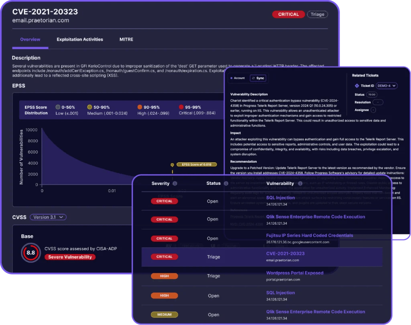Screen dimensions: 411x325
Task: Click the gray 0-50% legend dot
Action: click(x=58, y=107)
